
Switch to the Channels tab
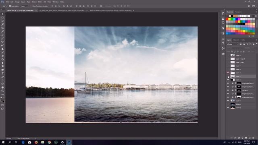236,40
